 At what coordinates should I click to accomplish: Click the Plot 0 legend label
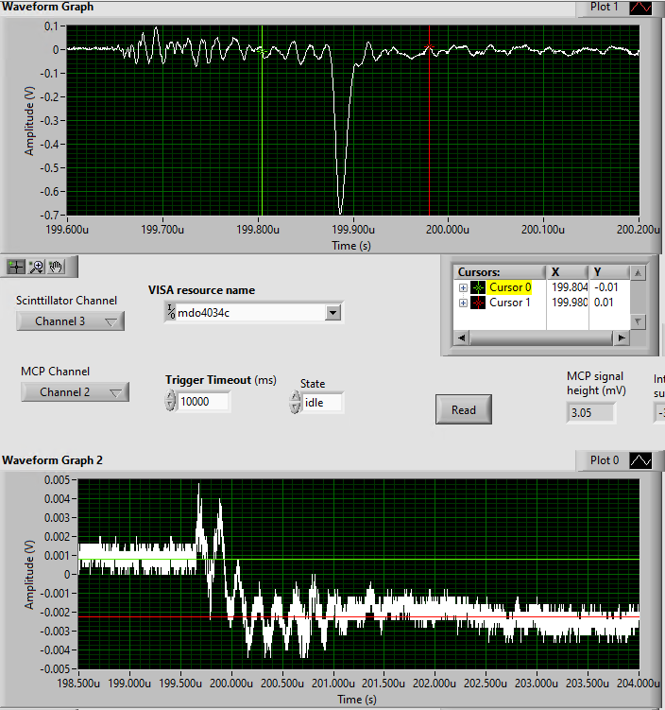(604, 460)
